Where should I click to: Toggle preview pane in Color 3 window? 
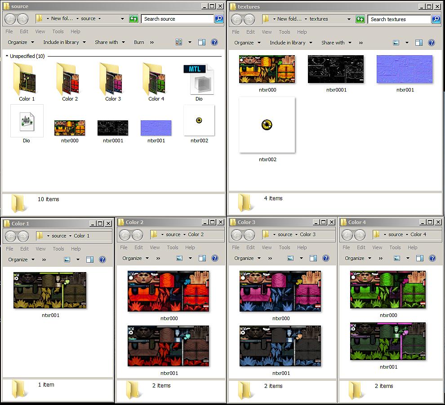tap(313, 258)
